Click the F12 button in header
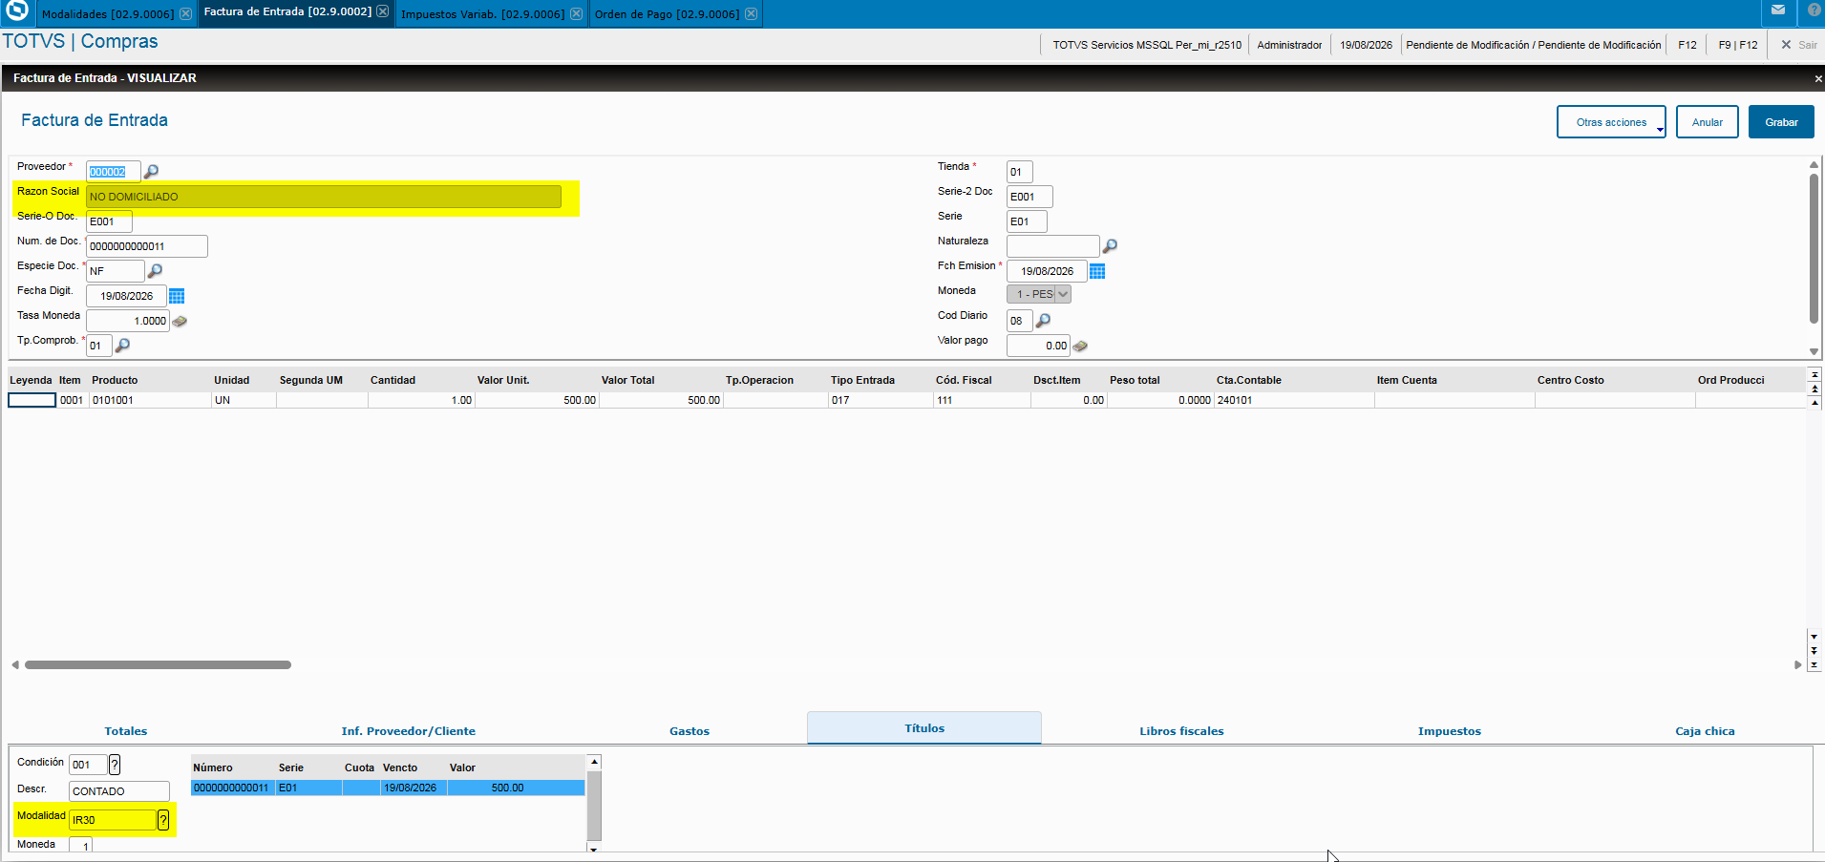 (1687, 45)
